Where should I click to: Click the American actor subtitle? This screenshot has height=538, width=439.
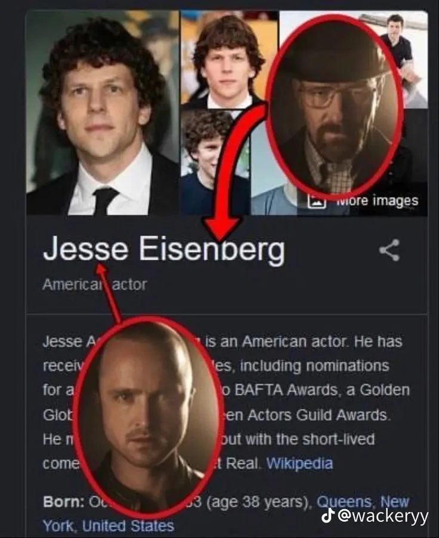(95, 284)
